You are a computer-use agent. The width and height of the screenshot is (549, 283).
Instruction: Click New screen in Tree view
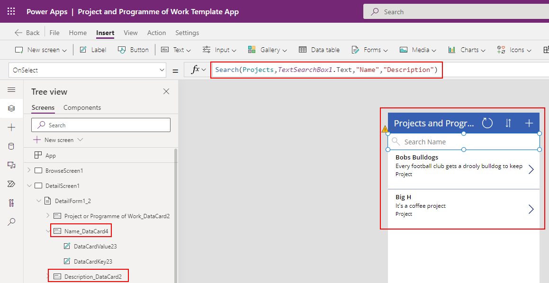point(58,140)
